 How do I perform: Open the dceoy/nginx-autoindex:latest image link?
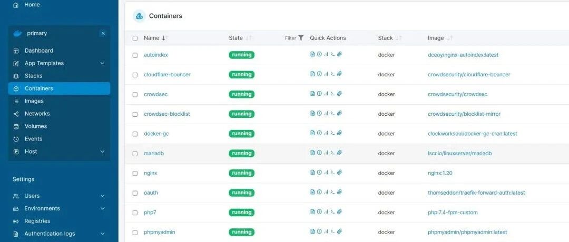click(x=463, y=55)
